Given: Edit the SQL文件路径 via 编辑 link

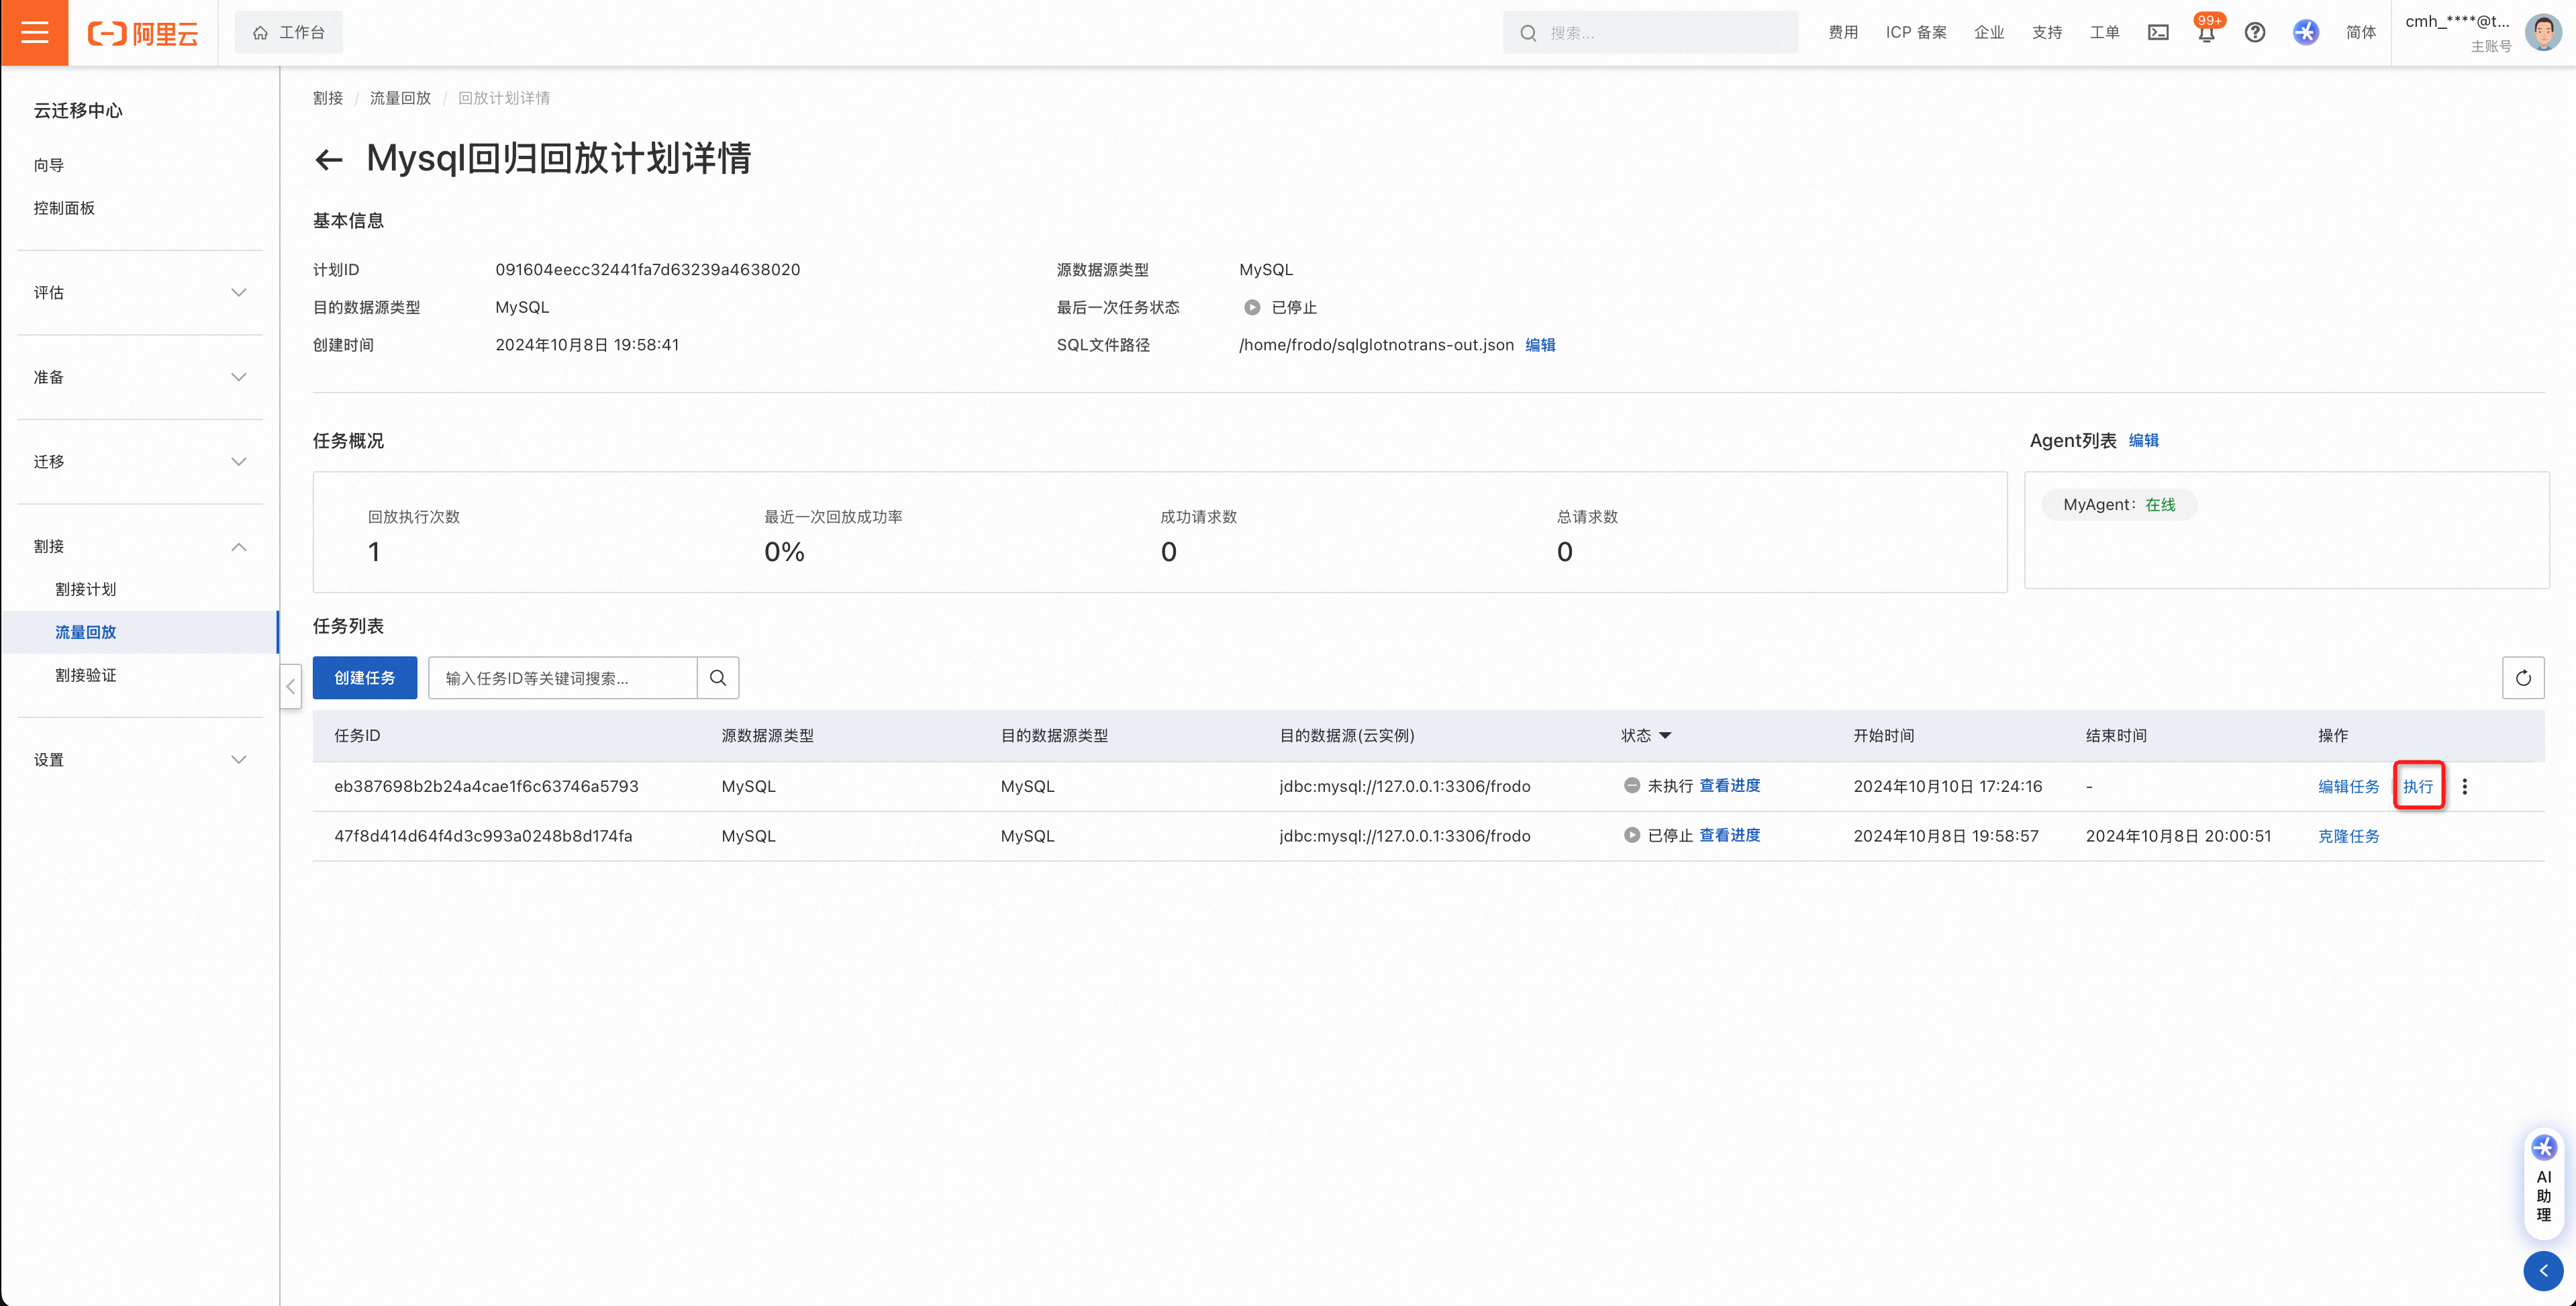Looking at the screenshot, I should 1540,345.
